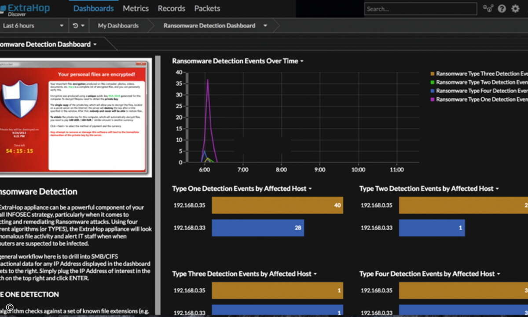This screenshot has height=317, width=528.
Task: Open Type Two Detection Events by Affected Host menu
Action: pos(497,189)
